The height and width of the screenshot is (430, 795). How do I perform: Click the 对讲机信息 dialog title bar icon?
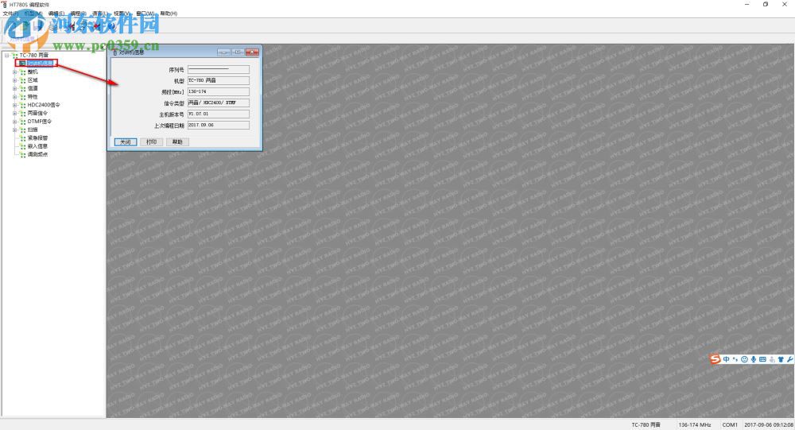pyautogui.click(x=115, y=52)
